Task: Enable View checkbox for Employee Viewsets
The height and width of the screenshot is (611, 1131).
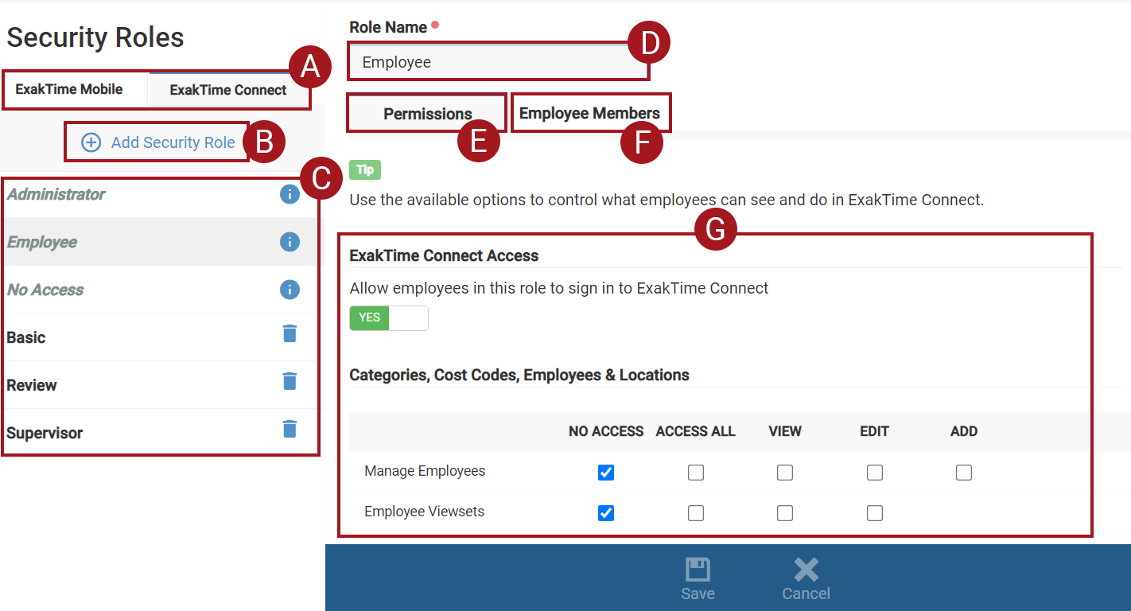Action: (785, 513)
